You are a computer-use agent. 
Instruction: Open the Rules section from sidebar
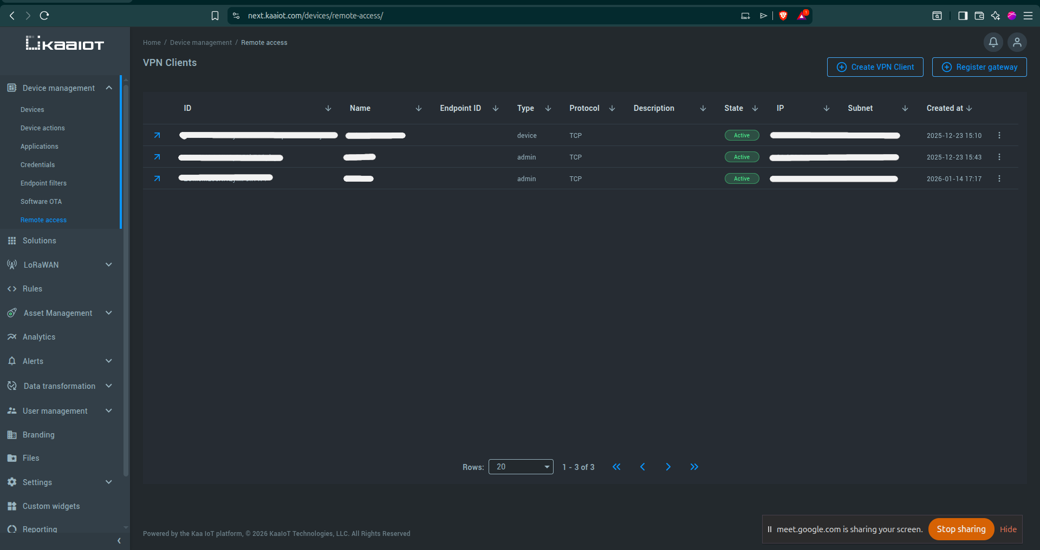tap(32, 288)
